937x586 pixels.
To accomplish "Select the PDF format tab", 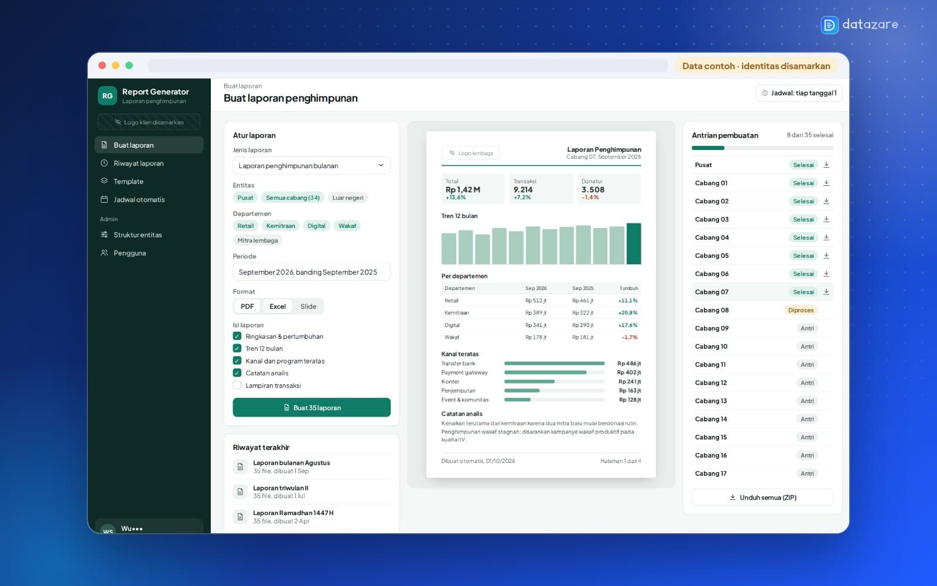I will [x=247, y=306].
